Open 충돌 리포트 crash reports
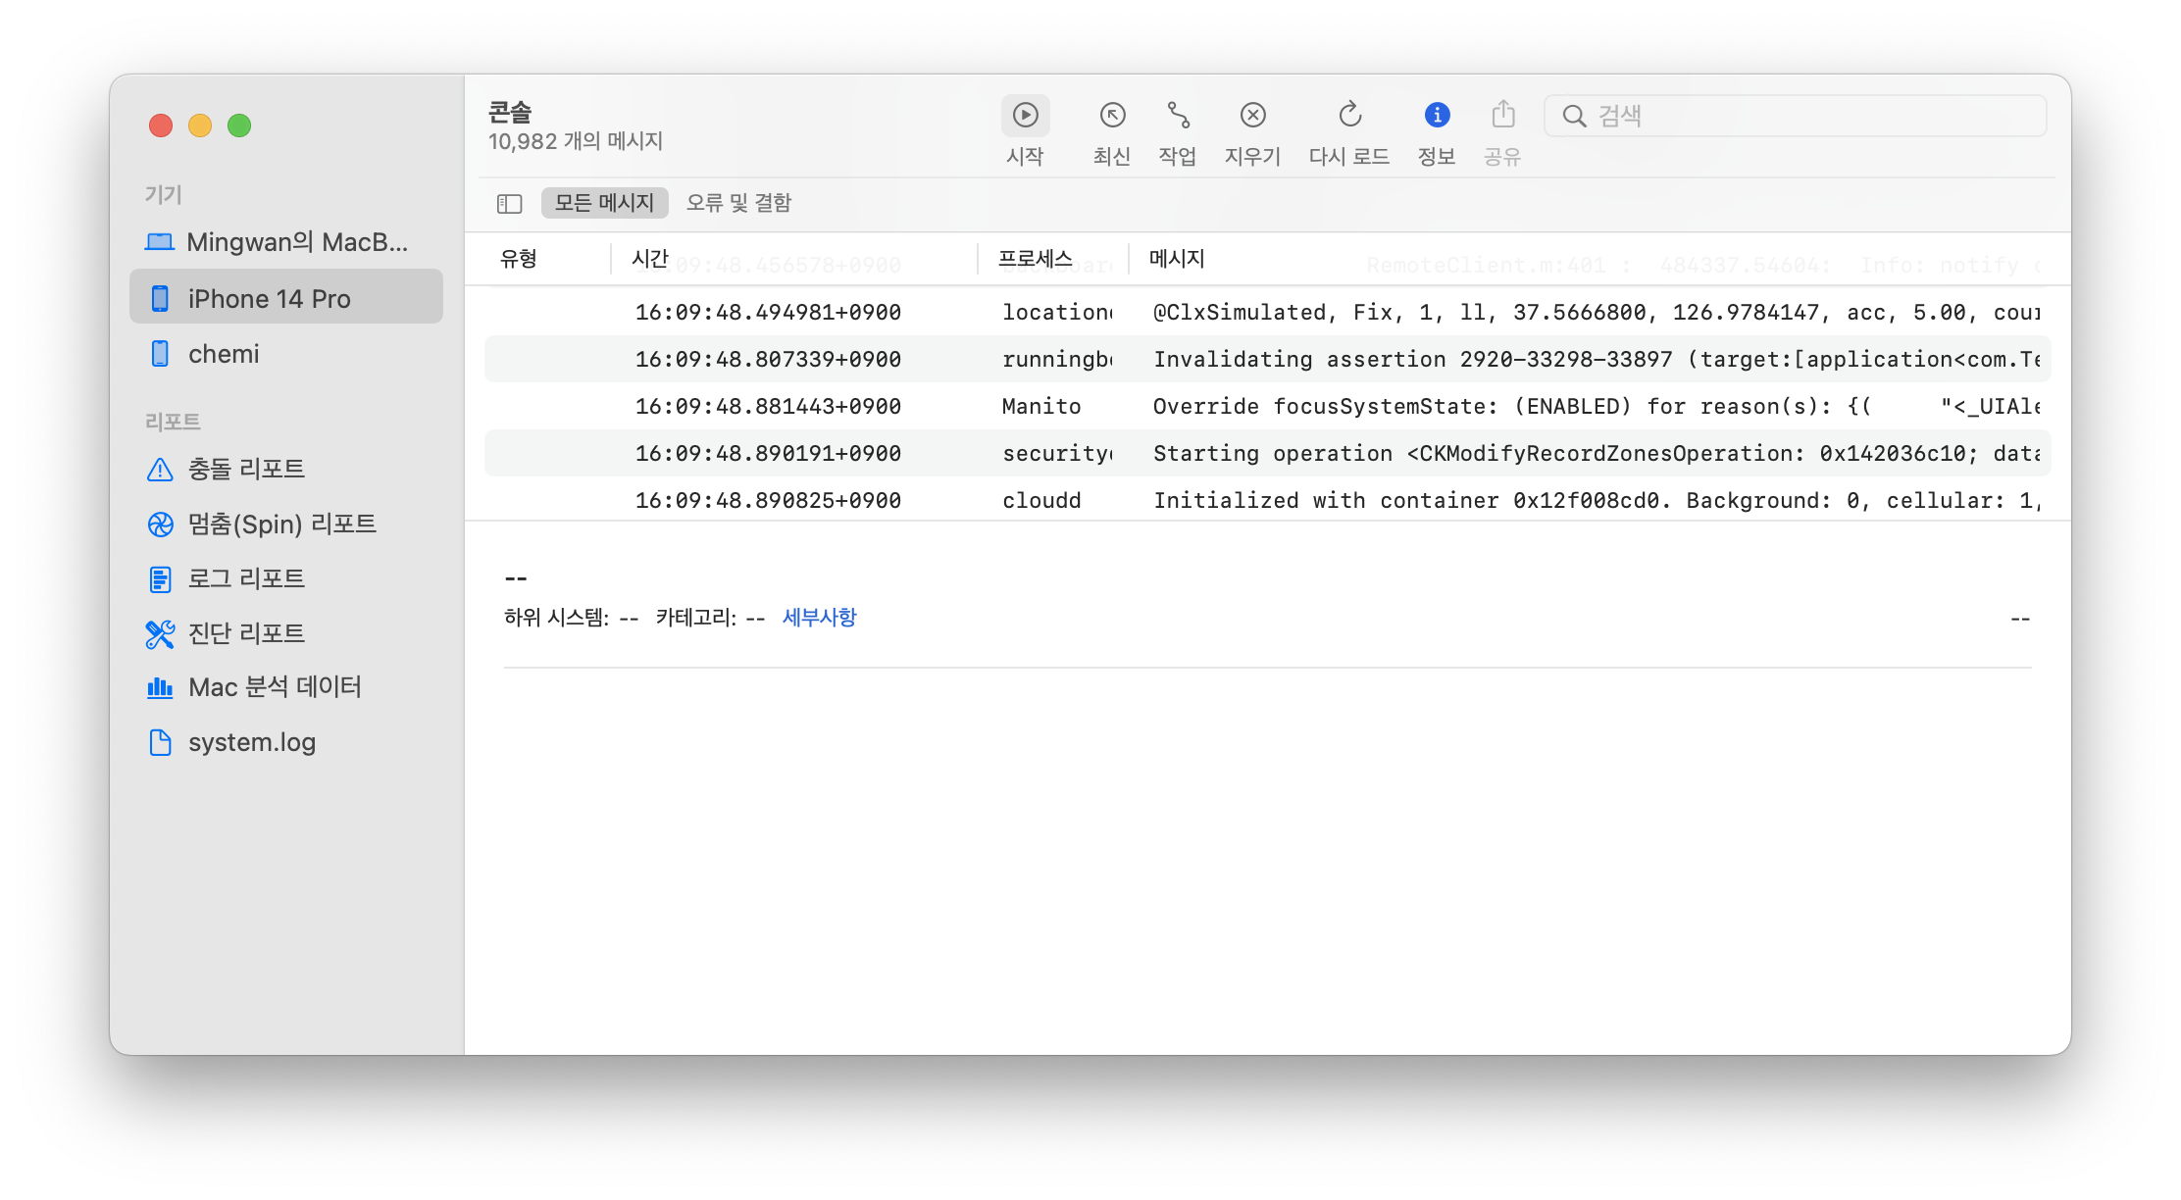Screen dimensions: 2181x1200 pos(246,470)
